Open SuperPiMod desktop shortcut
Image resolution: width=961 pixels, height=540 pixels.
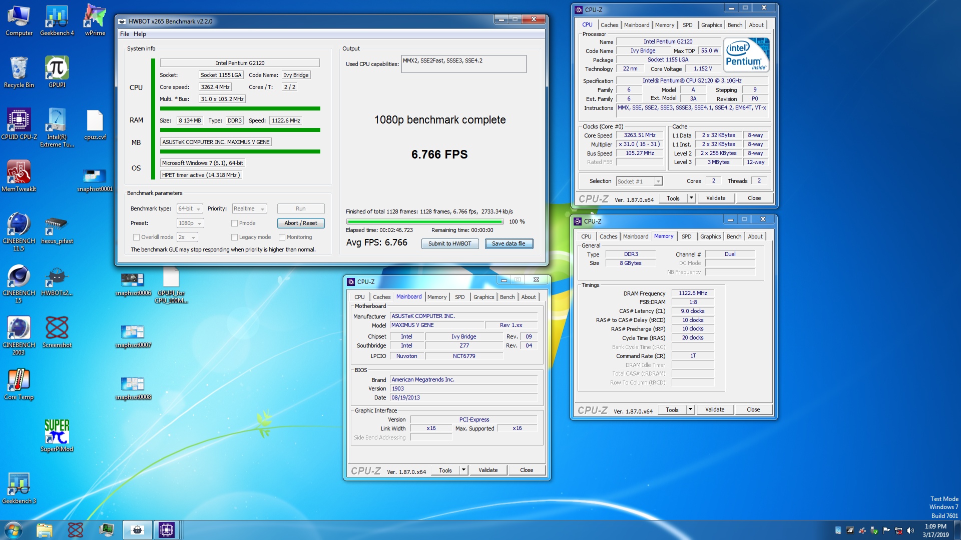57,436
